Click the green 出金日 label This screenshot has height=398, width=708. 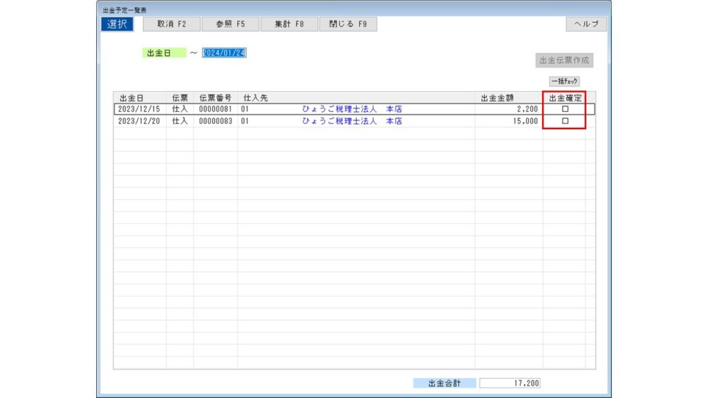tap(164, 53)
